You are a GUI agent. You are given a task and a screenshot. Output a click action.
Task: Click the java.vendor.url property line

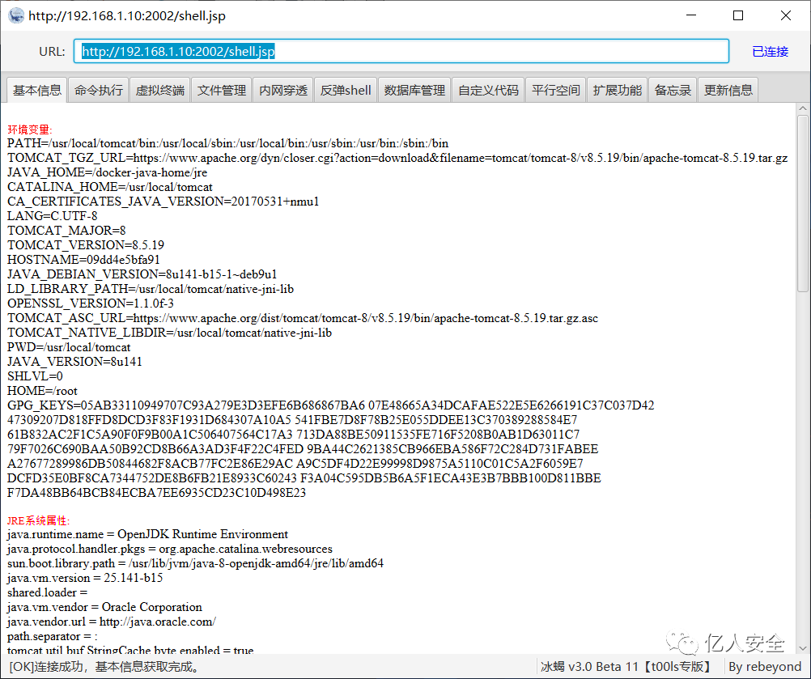coord(111,621)
